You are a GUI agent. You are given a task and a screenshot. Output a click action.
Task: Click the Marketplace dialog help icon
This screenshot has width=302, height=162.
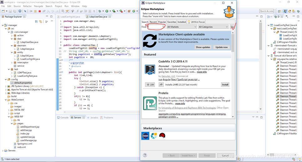(145, 155)
